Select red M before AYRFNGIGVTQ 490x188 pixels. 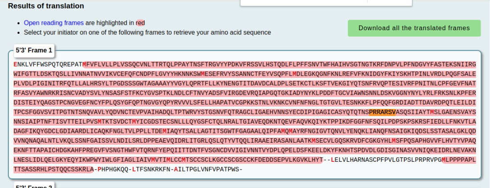tap(290, 131)
